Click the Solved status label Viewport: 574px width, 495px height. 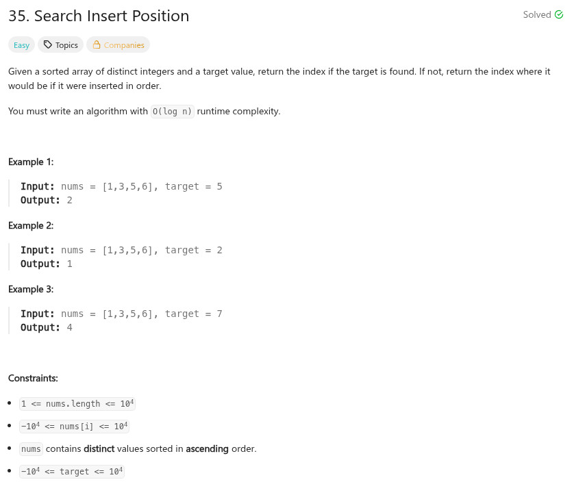(536, 15)
